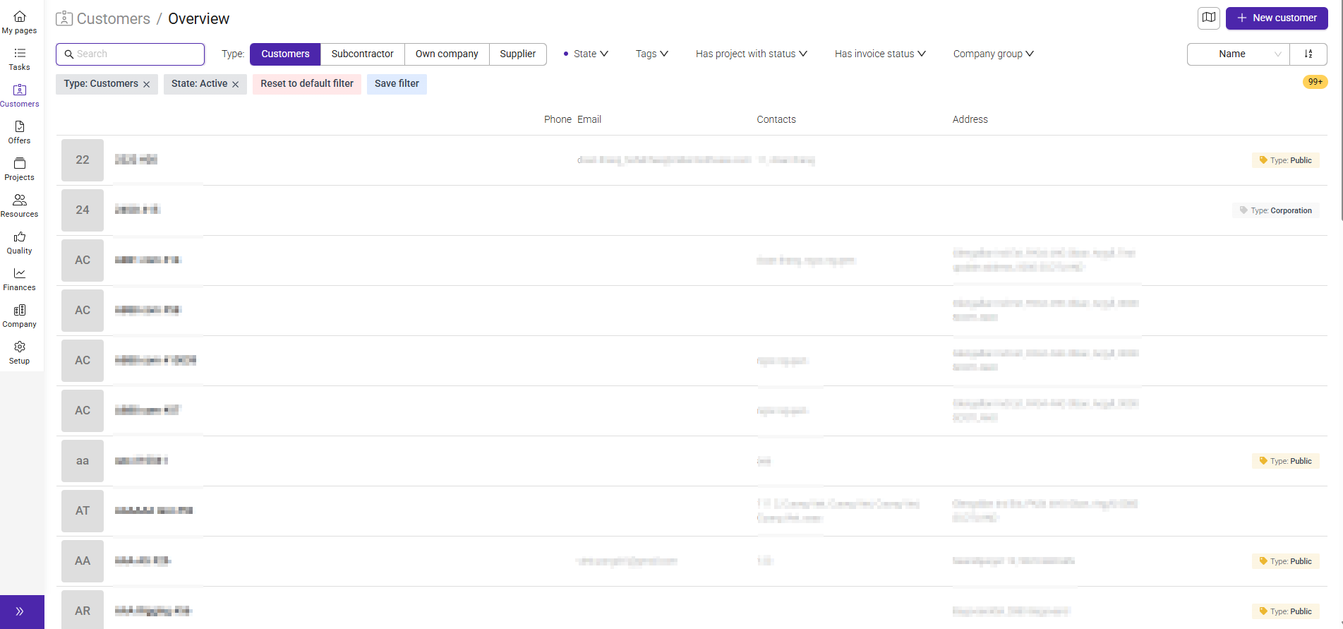Click the New customer button

(1277, 18)
